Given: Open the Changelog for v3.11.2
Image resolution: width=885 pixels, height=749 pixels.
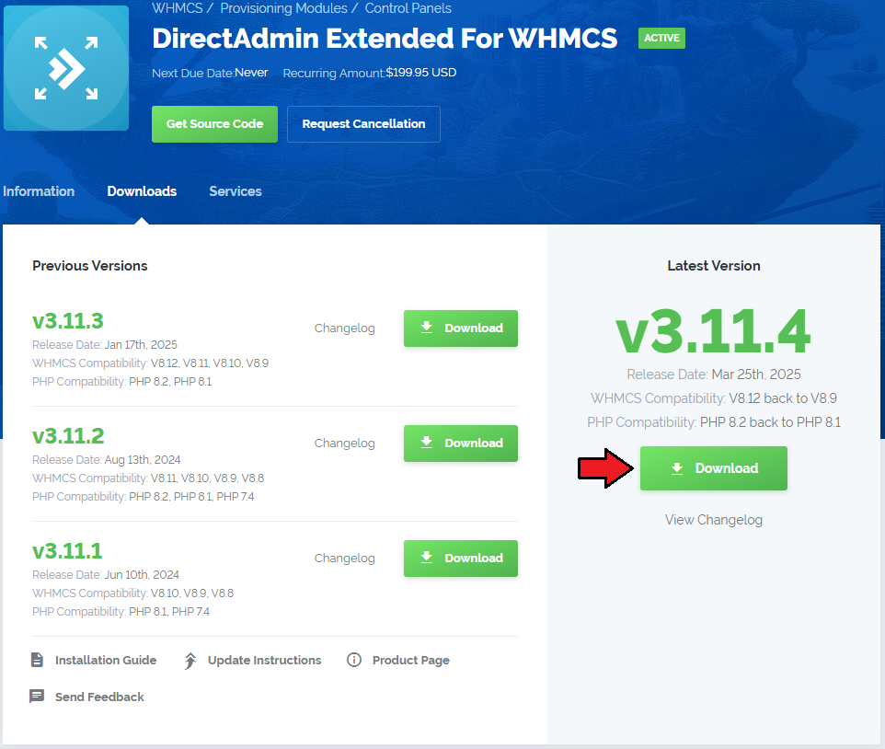Looking at the screenshot, I should [x=345, y=444].
